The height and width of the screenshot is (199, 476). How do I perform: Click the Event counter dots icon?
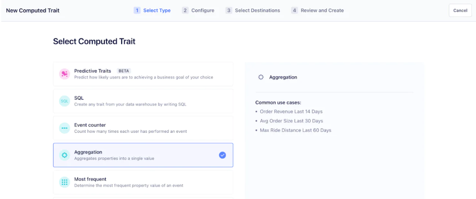click(65, 128)
